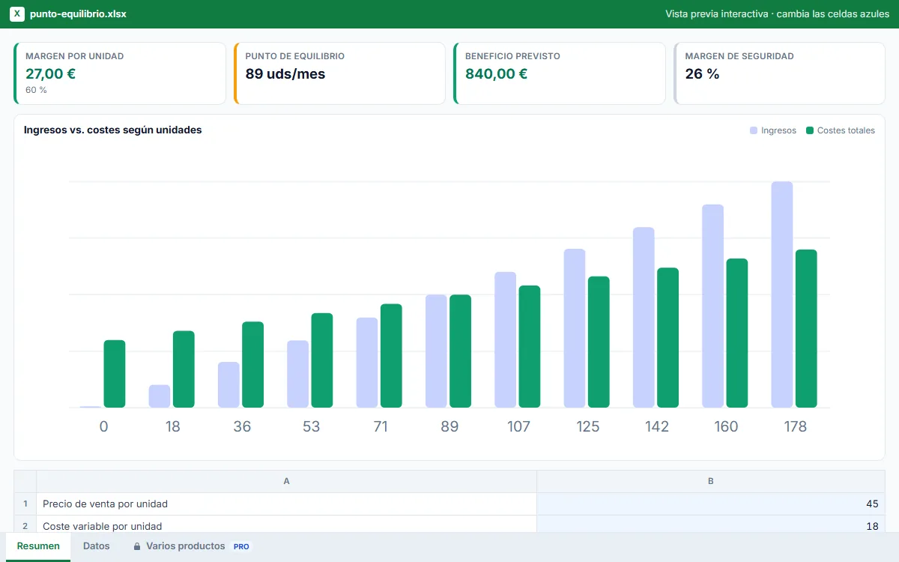Select blue cell B1 containing 45

(710, 504)
